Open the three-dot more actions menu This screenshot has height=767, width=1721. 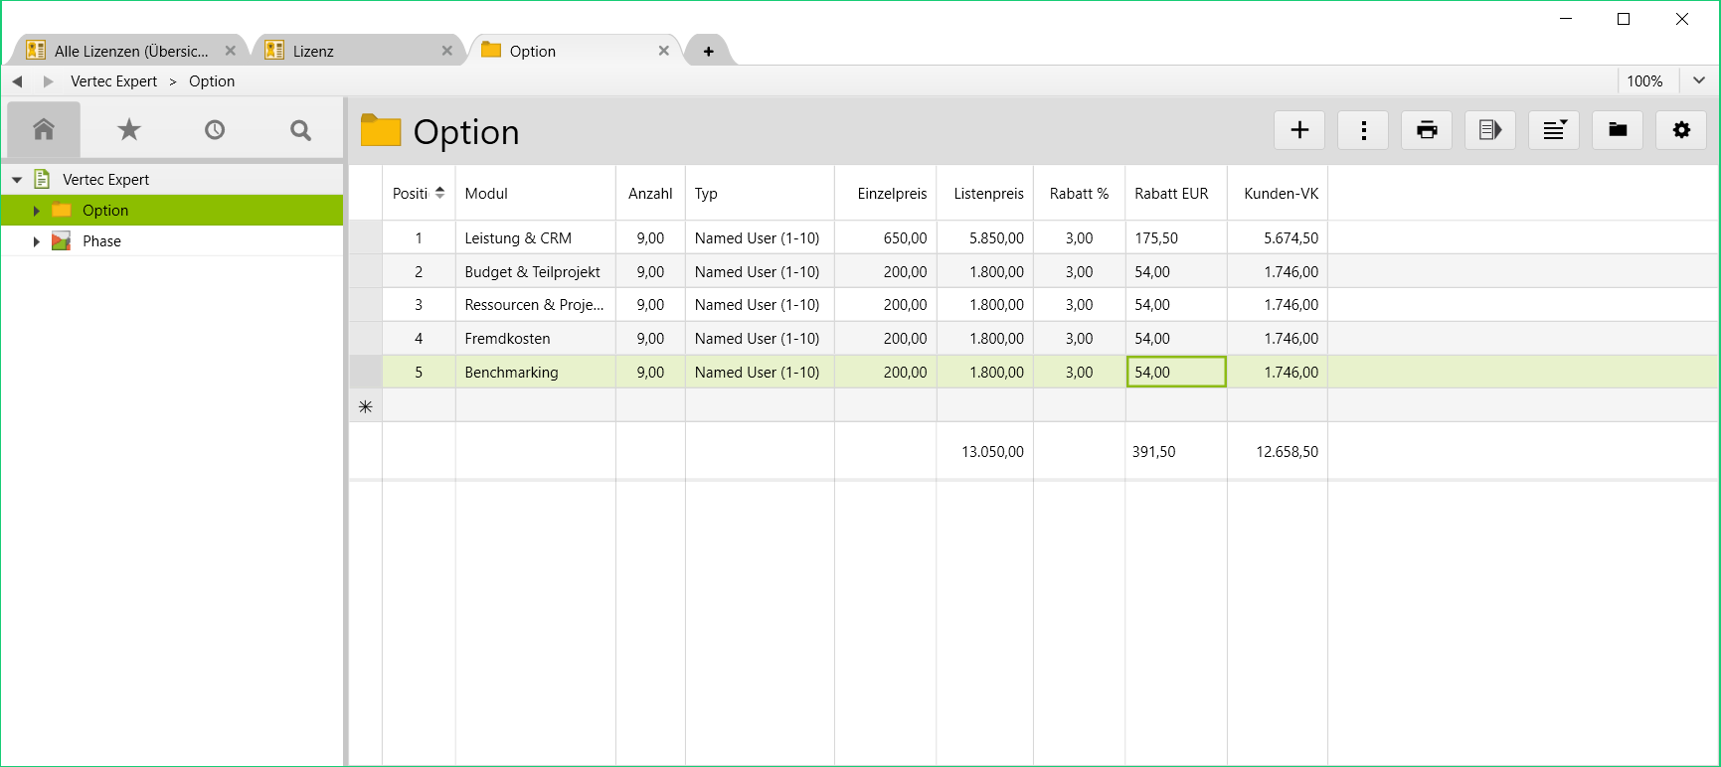[1363, 130]
